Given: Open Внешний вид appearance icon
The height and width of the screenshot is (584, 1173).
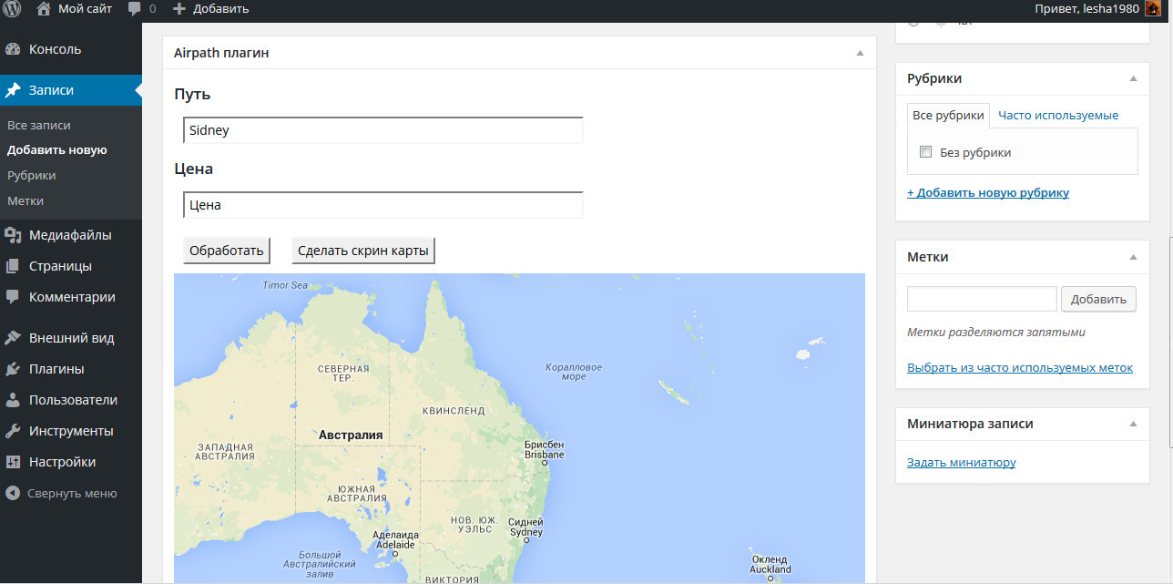Looking at the screenshot, I should pyautogui.click(x=13, y=338).
